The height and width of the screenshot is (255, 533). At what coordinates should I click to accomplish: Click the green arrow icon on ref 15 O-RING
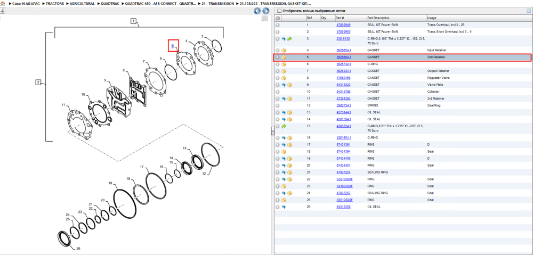[284, 126]
